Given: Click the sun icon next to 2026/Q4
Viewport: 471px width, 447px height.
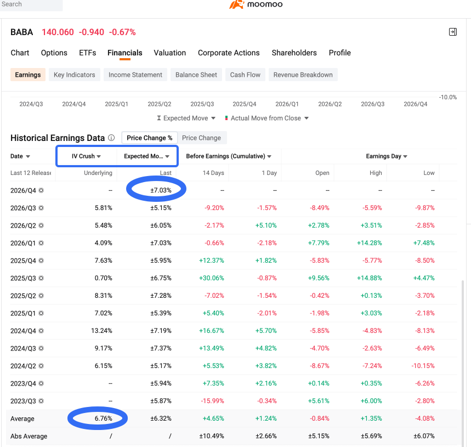Looking at the screenshot, I should point(41,190).
